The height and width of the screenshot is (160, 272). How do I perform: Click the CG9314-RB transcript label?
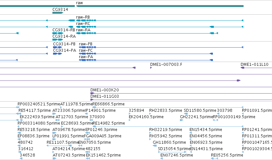pos(64,30)
